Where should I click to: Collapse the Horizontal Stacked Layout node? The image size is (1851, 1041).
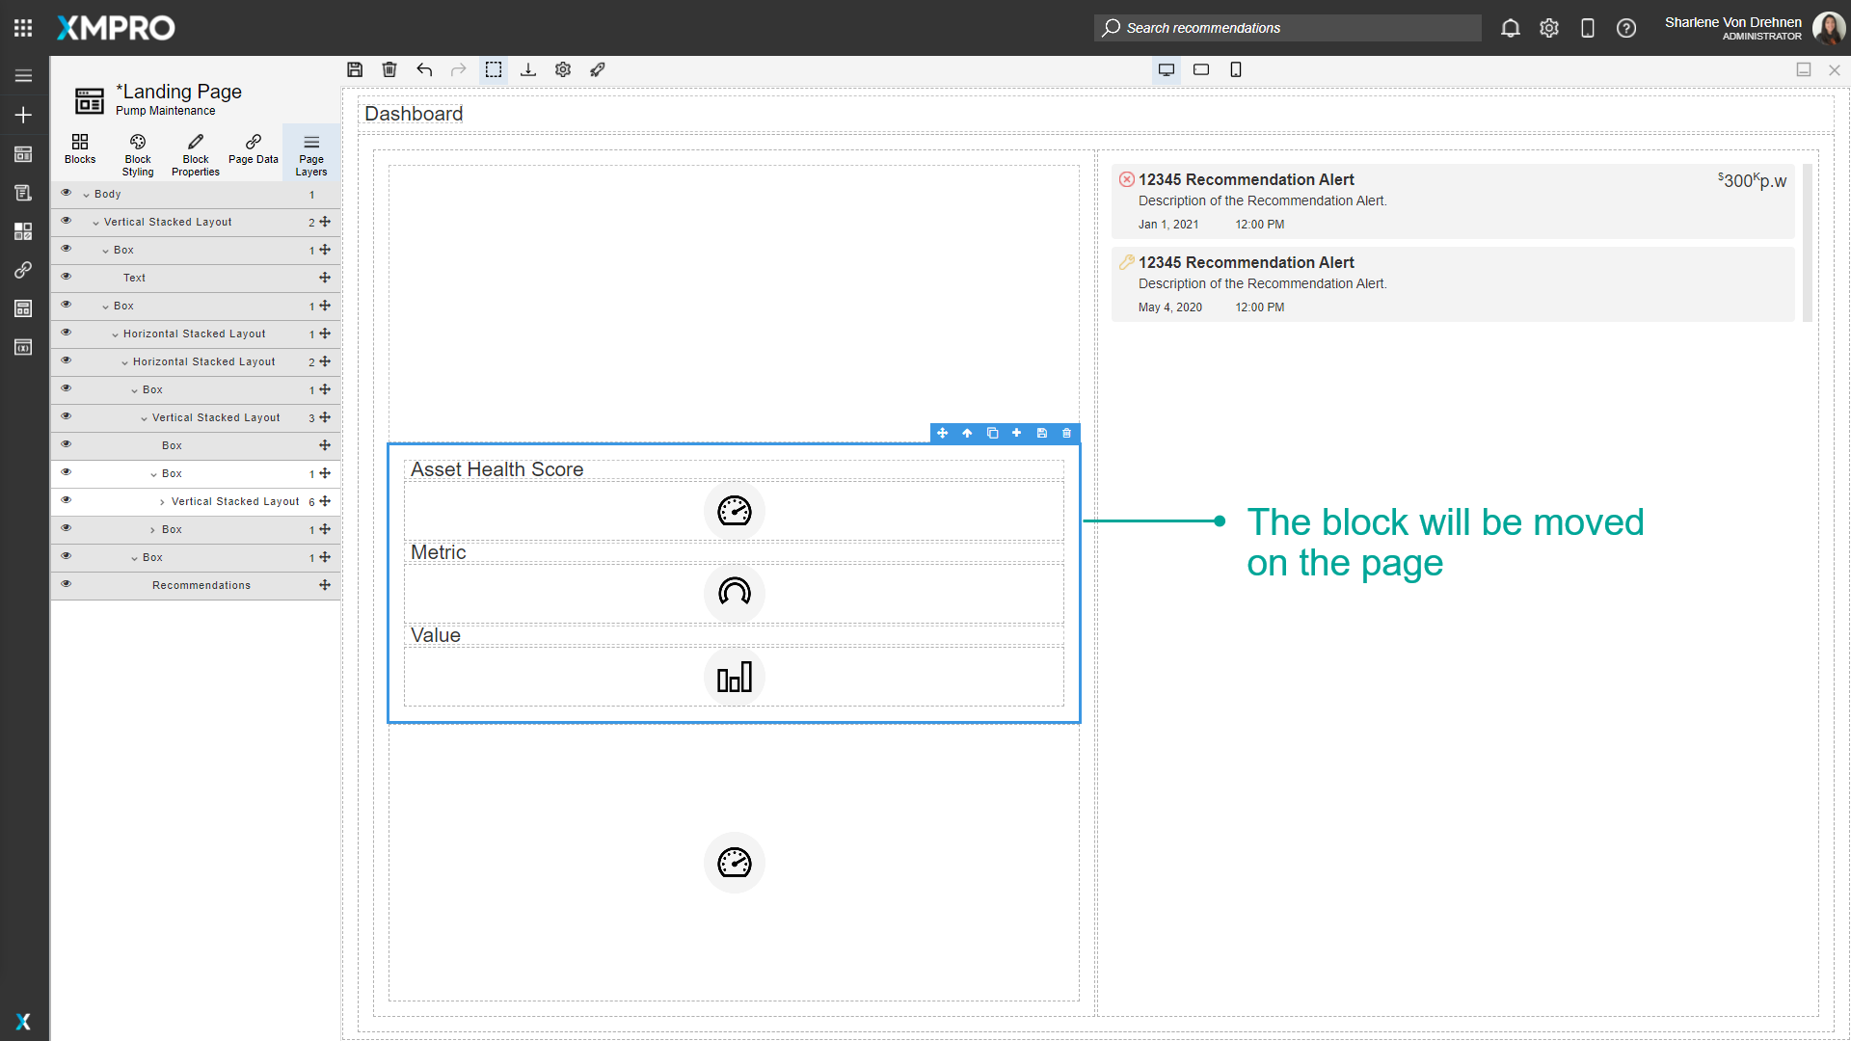pos(117,334)
